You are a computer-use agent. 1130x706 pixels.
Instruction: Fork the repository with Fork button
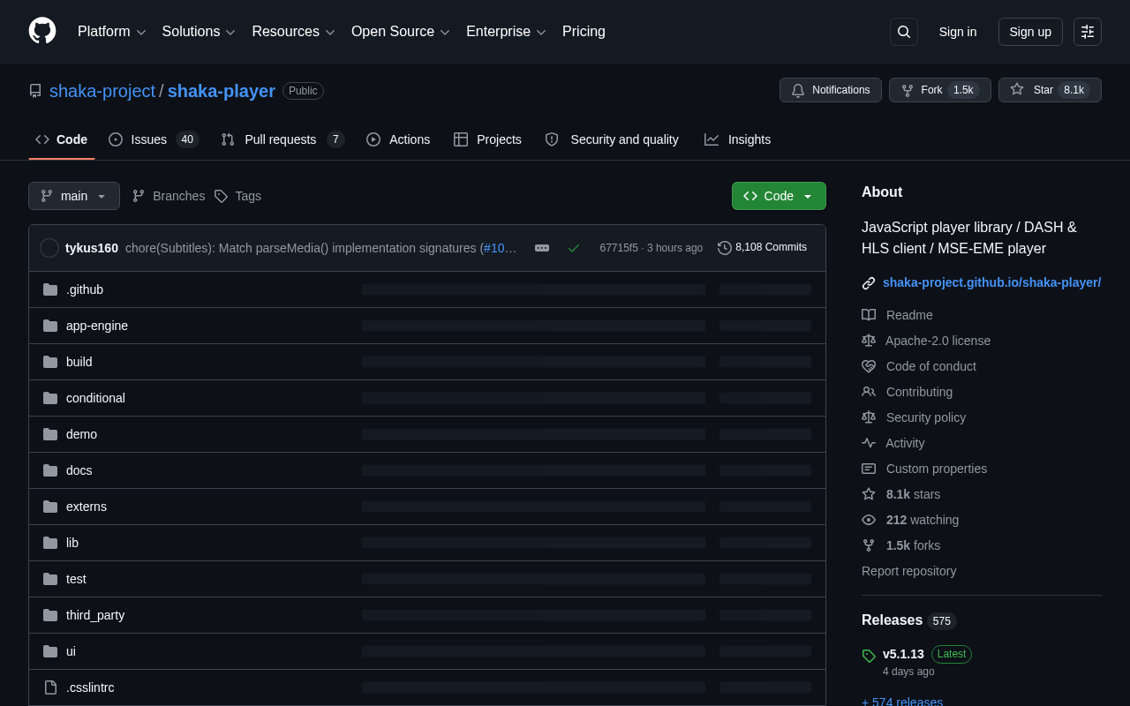940,90
